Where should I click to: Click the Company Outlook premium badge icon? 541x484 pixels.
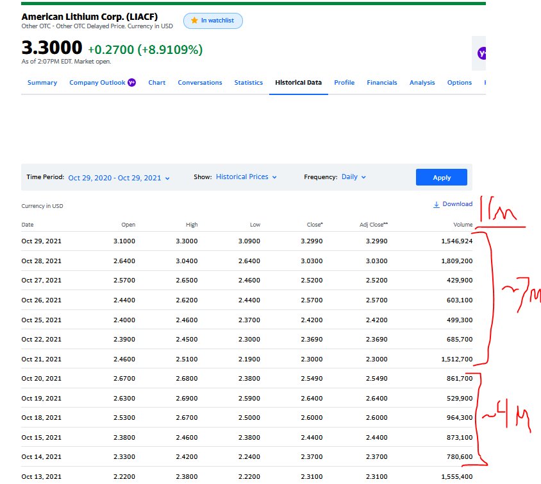coord(132,83)
